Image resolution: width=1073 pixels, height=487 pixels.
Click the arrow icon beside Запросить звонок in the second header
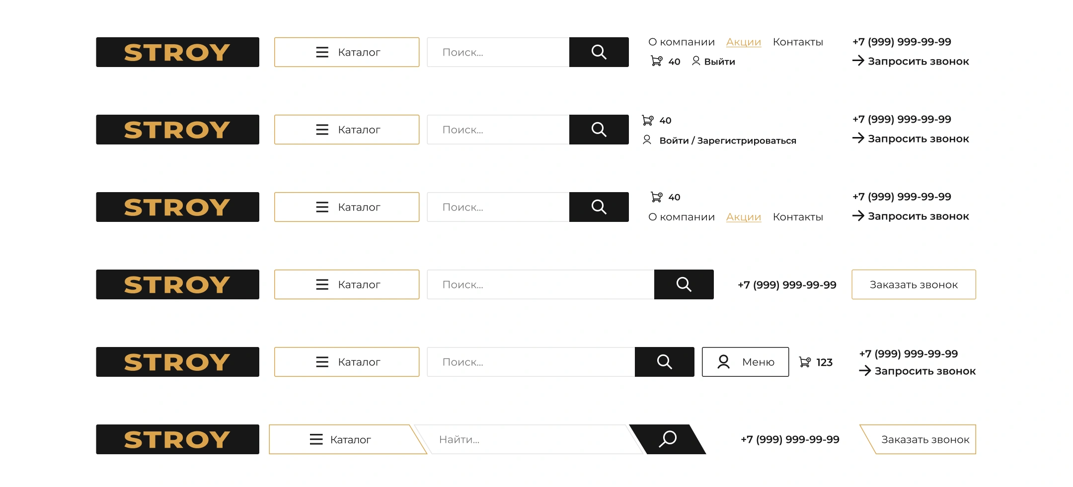(x=858, y=139)
